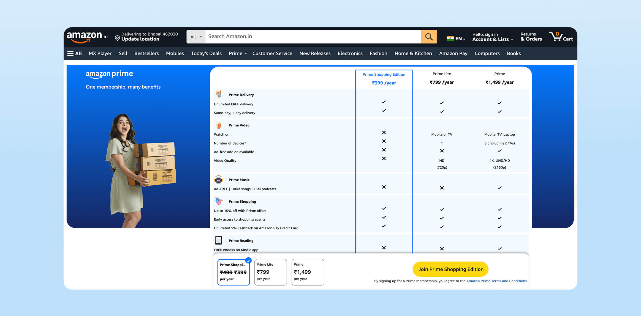Image resolution: width=641 pixels, height=316 pixels.
Task: Open the Electronics nav item
Action: click(x=350, y=53)
